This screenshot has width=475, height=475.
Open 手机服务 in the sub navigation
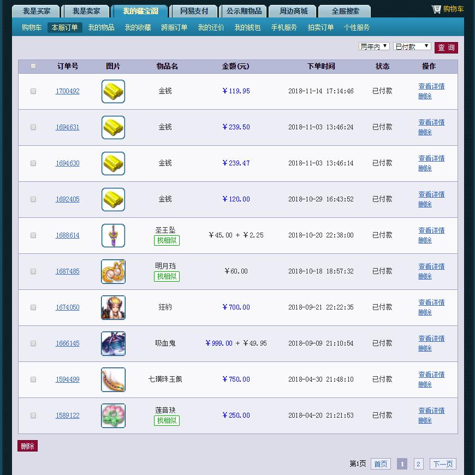point(284,27)
